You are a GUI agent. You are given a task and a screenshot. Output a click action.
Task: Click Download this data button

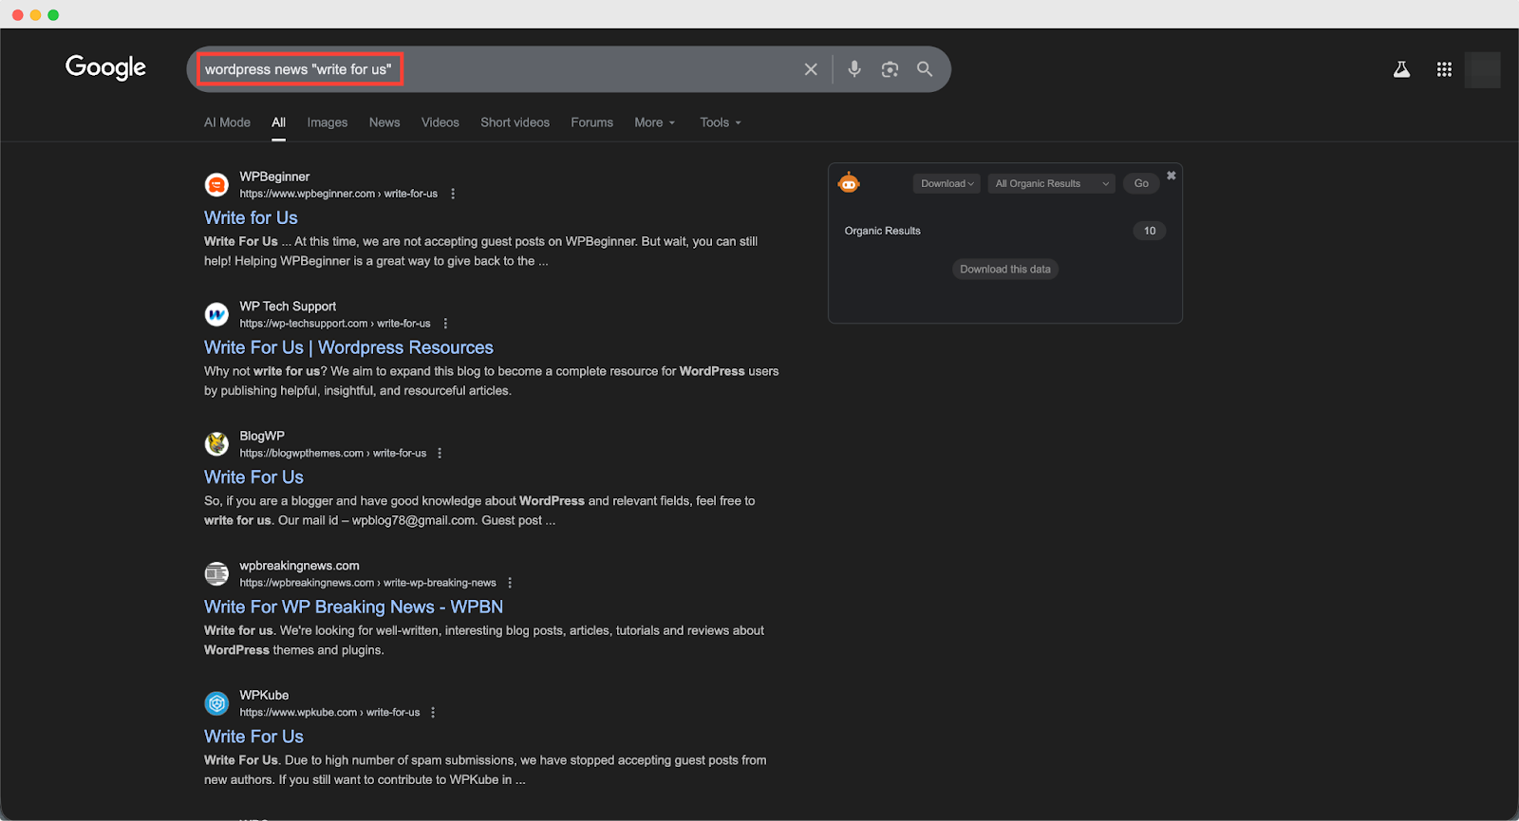1005,270
